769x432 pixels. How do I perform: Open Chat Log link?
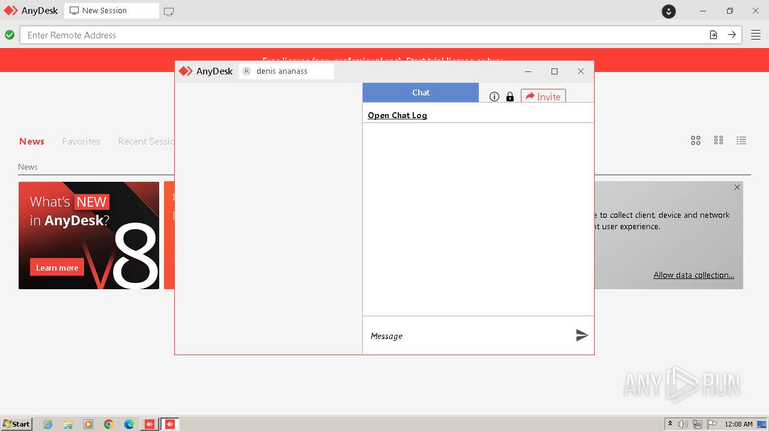point(397,115)
